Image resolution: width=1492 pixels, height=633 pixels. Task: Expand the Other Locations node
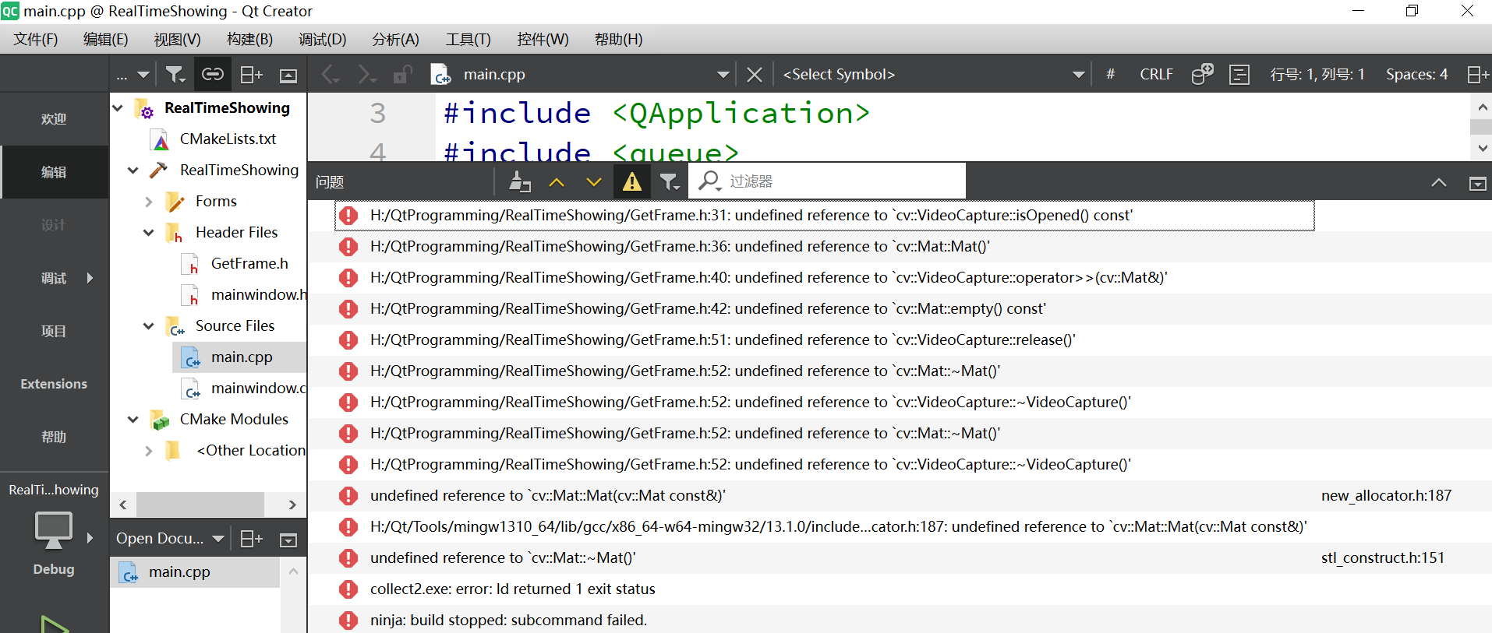149,451
